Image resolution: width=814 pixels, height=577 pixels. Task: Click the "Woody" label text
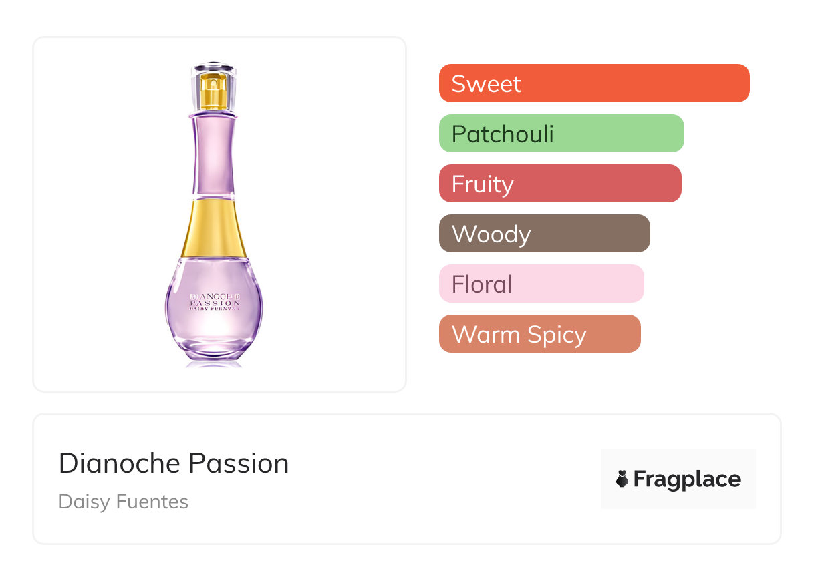(491, 234)
